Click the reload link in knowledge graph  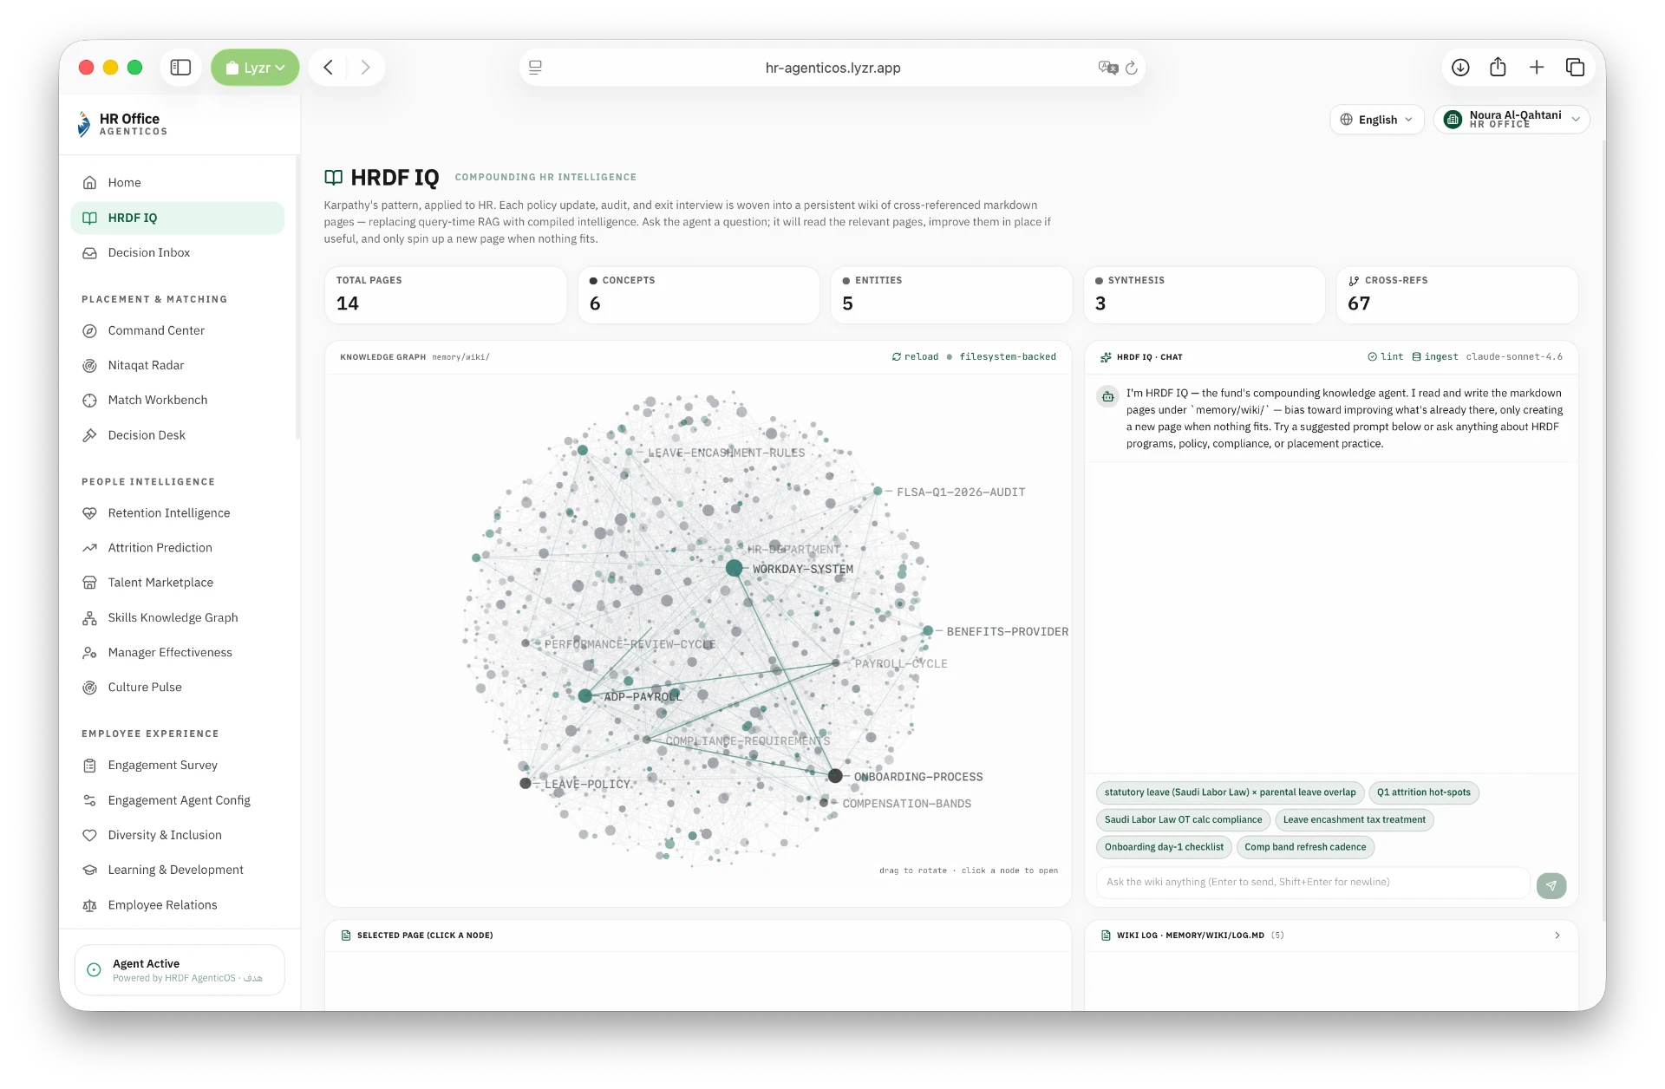pos(915,357)
